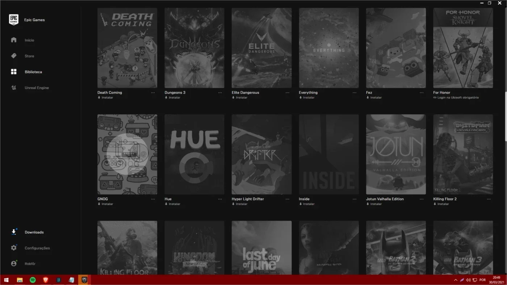Open the volume control in system tray

click(x=468, y=280)
